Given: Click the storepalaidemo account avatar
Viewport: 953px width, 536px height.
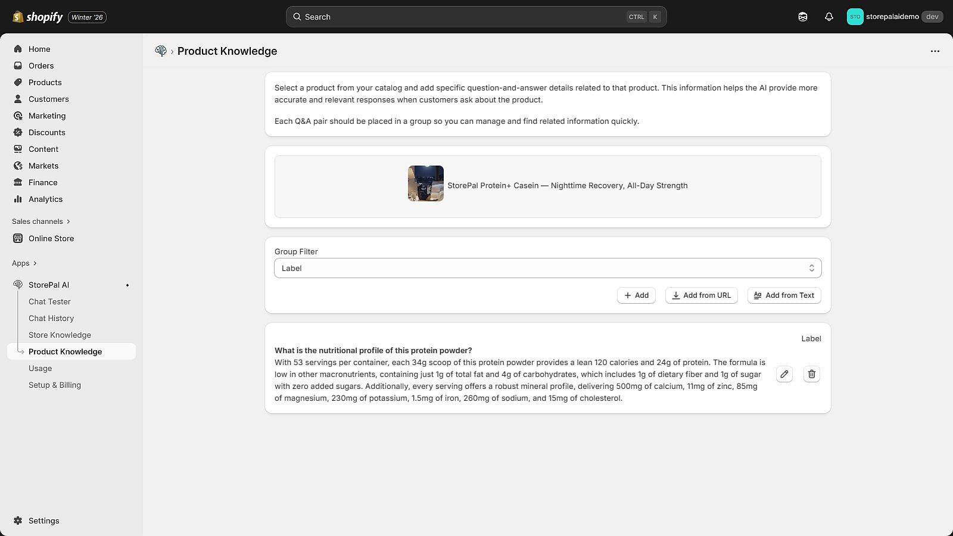Looking at the screenshot, I should click(x=855, y=17).
